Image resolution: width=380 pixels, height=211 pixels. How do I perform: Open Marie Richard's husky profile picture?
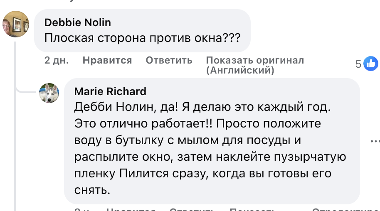pyautogui.click(x=49, y=93)
